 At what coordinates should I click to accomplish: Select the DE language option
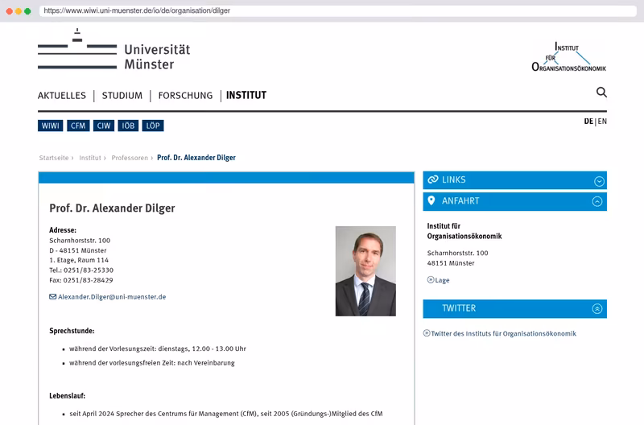(x=588, y=122)
